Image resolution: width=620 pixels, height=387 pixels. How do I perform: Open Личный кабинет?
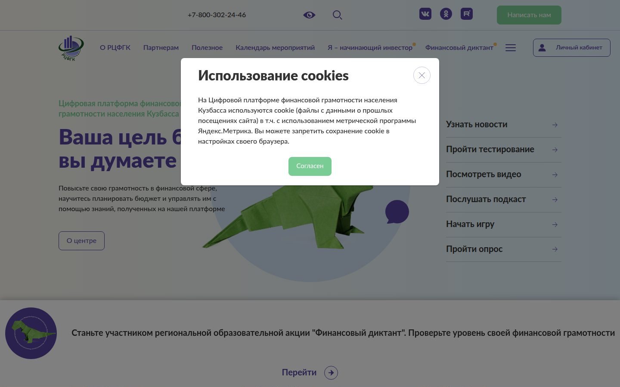572,48
